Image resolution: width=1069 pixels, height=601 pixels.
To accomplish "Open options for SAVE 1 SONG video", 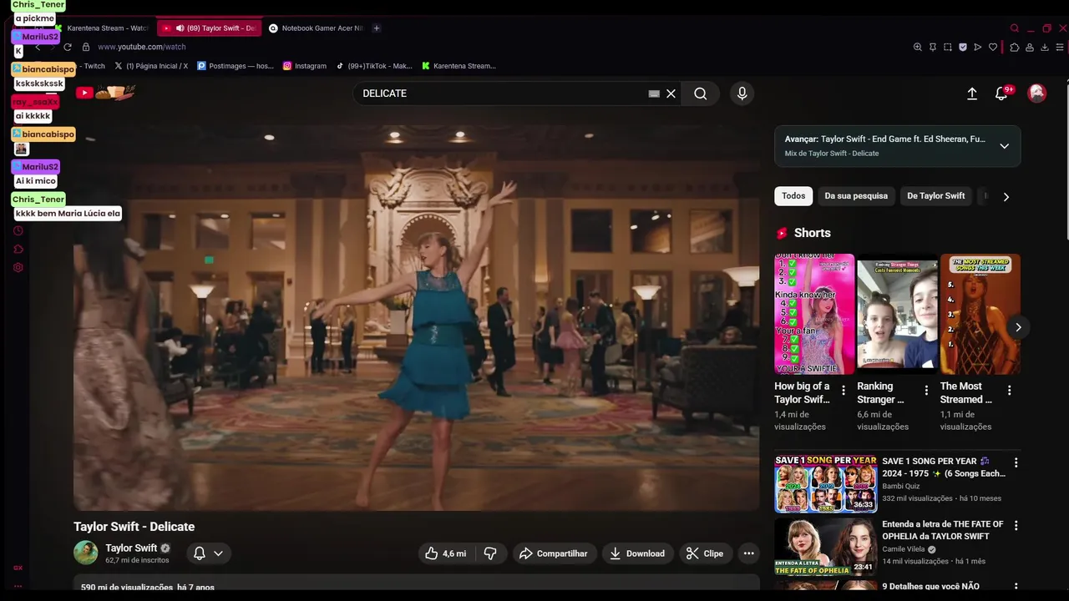I will pyautogui.click(x=1016, y=462).
